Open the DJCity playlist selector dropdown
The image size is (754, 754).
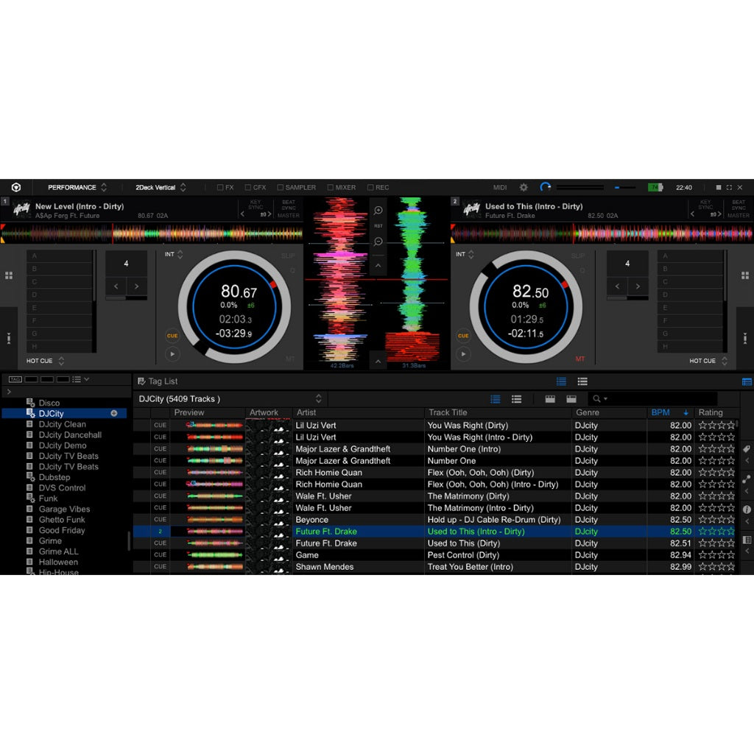tap(318, 398)
